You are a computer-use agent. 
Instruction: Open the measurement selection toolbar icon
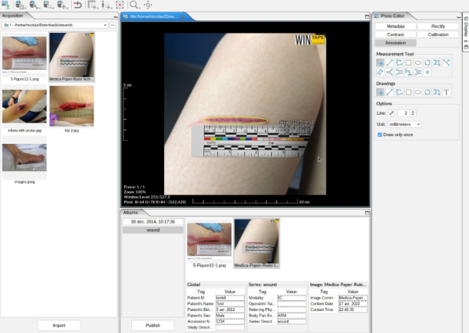coord(93,5)
